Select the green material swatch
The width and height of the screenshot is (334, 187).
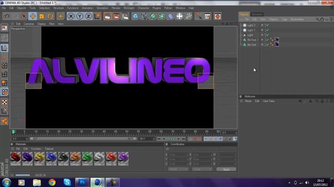tap(87, 158)
